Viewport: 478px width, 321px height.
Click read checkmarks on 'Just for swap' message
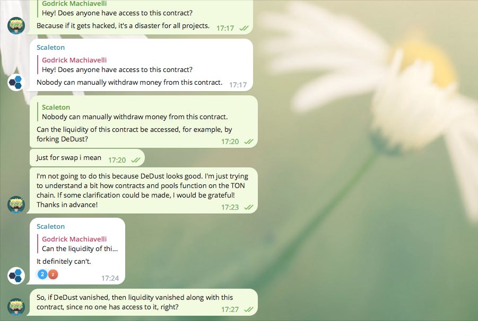click(136, 160)
